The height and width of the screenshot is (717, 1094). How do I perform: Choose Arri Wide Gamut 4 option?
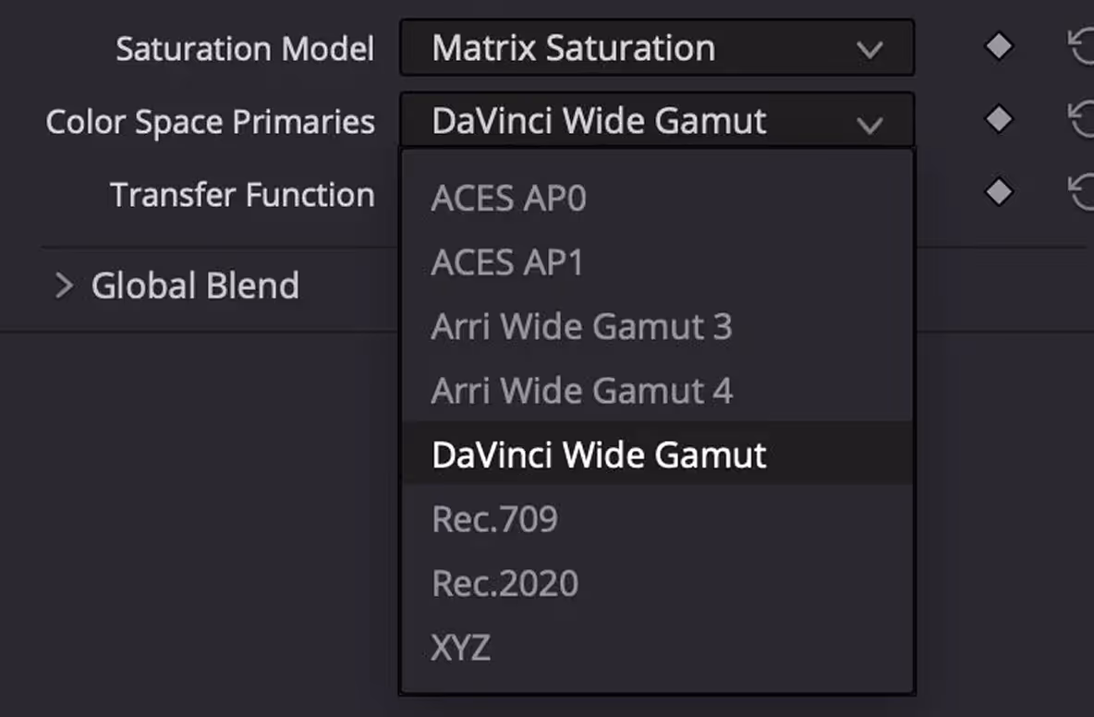pos(657,391)
